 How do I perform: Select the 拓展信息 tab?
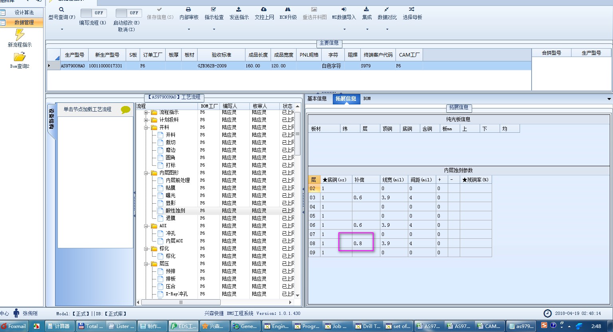point(346,98)
